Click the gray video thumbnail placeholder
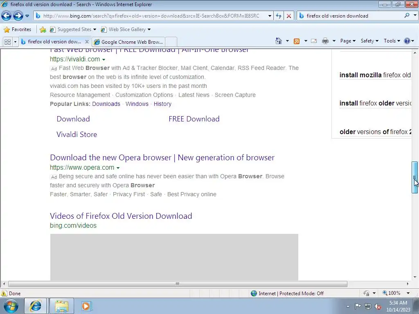This screenshot has width=419, height=314. (x=174, y=257)
